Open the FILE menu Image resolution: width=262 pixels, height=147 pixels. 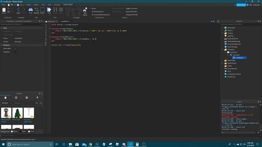point(3,5)
